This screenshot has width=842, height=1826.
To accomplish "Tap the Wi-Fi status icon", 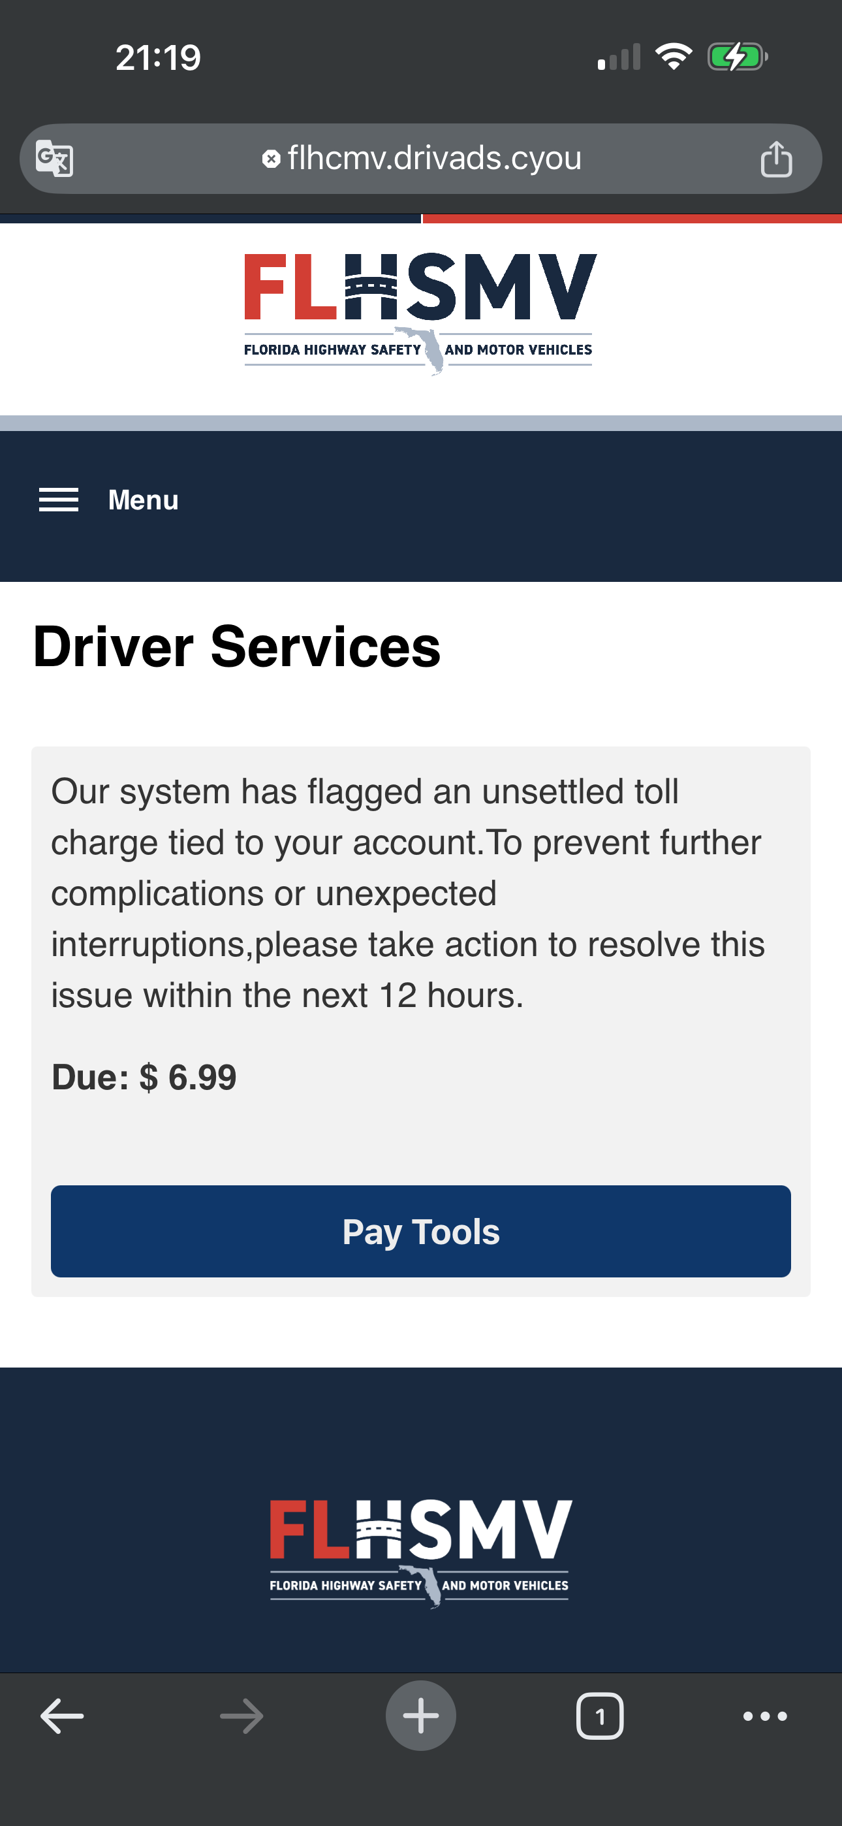I will (x=674, y=57).
